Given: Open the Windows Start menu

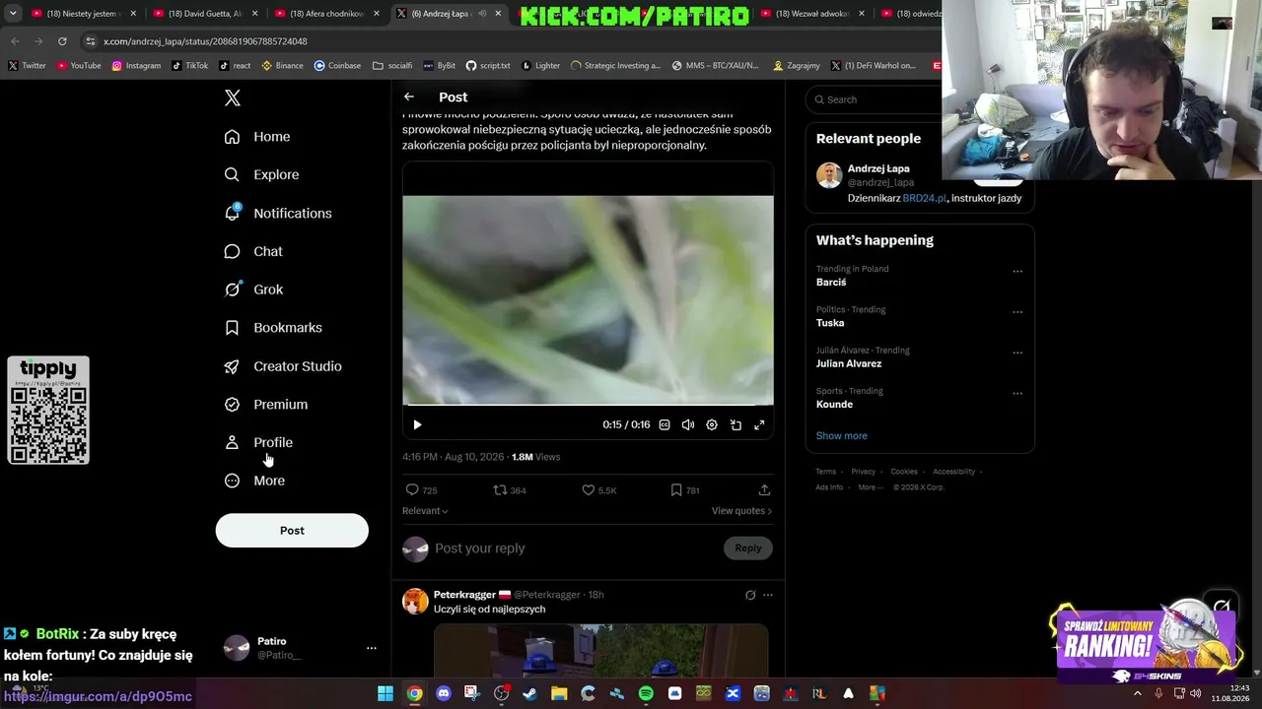Looking at the screenshot, I should click(x=386, y=693).
